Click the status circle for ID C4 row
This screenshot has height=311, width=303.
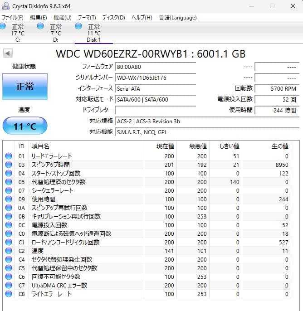(x=9, y=259)
